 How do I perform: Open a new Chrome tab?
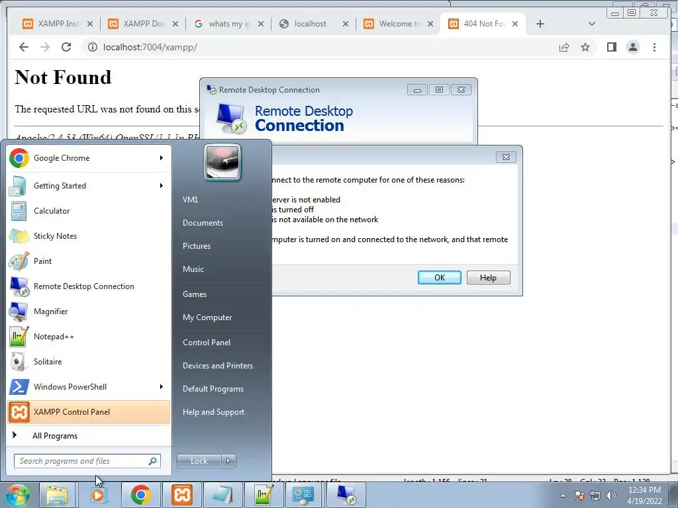point(540,24)
